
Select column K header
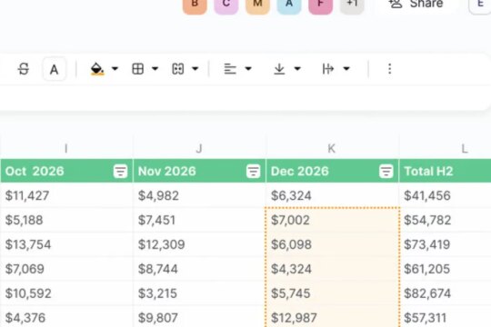pyautogui.click(x=332, y=148)
